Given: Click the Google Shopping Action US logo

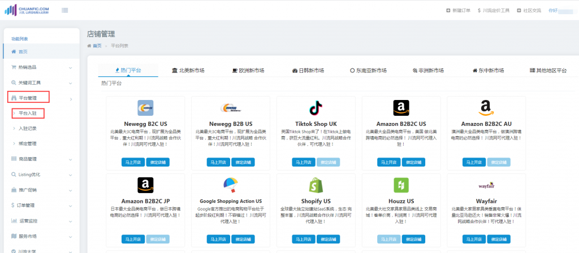Looking at the screenshot, I should coord(231,185).
